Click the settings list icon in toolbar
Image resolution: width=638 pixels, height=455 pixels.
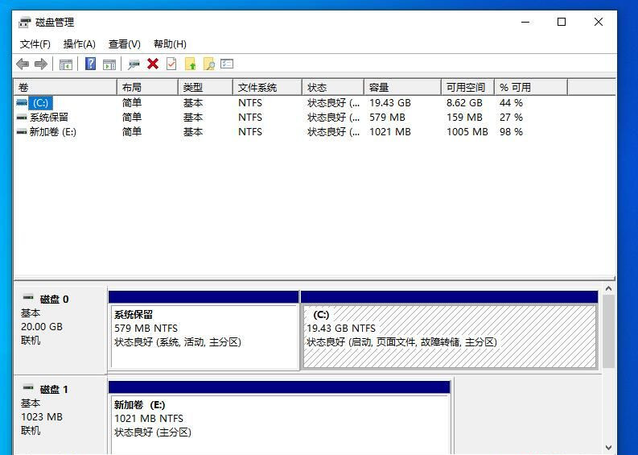227,64
